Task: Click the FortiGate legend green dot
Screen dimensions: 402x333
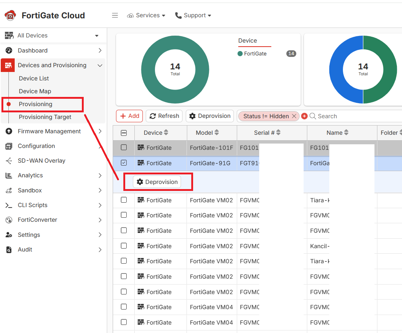Action: click(240, 54)
